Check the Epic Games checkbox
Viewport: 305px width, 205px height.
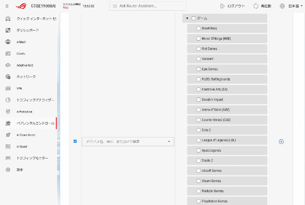coord(198,69)
